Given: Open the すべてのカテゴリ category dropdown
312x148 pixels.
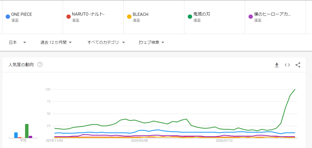Looking at the screenshot, I should pos(106,42).
